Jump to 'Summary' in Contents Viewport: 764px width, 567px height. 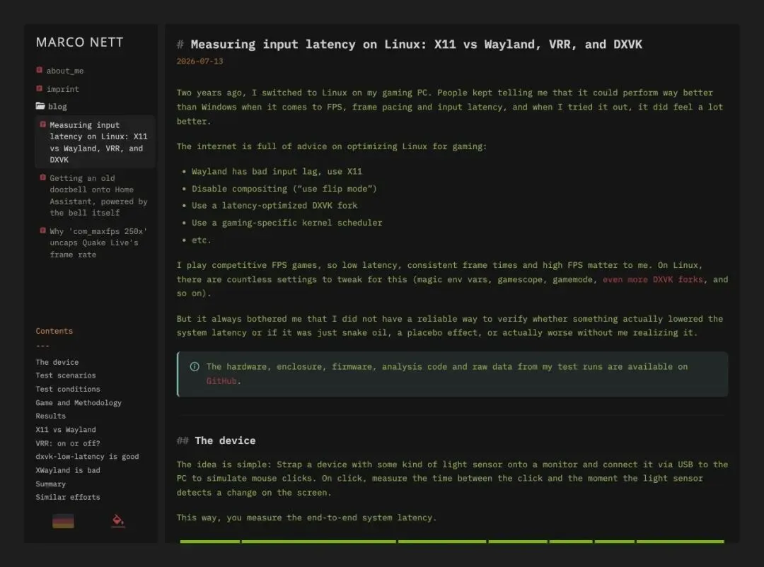[x=51, y=484]
